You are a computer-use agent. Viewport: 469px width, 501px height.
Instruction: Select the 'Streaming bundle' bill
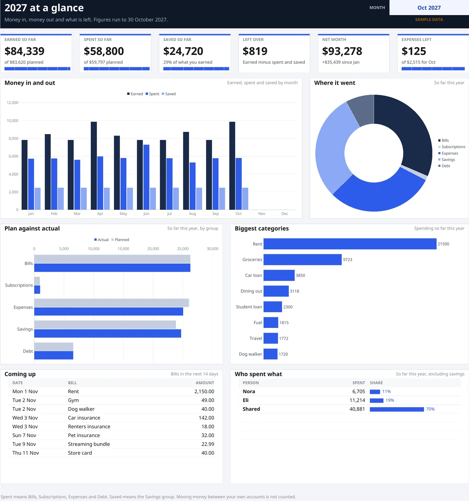(x=111, y=444)
